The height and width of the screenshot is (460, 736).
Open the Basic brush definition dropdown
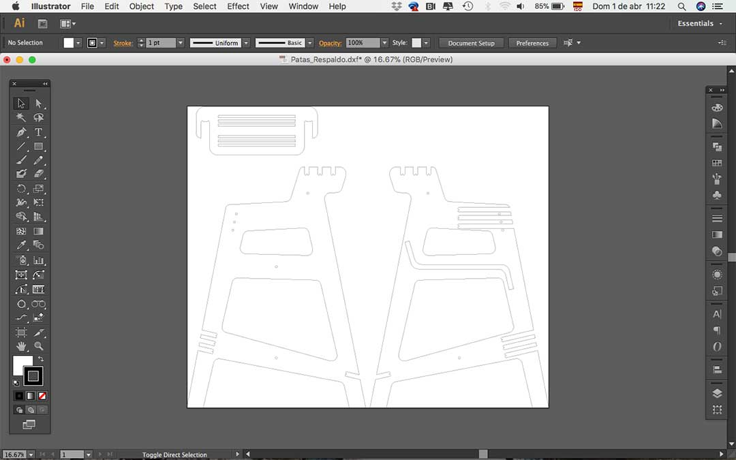[x=310, y=43]
